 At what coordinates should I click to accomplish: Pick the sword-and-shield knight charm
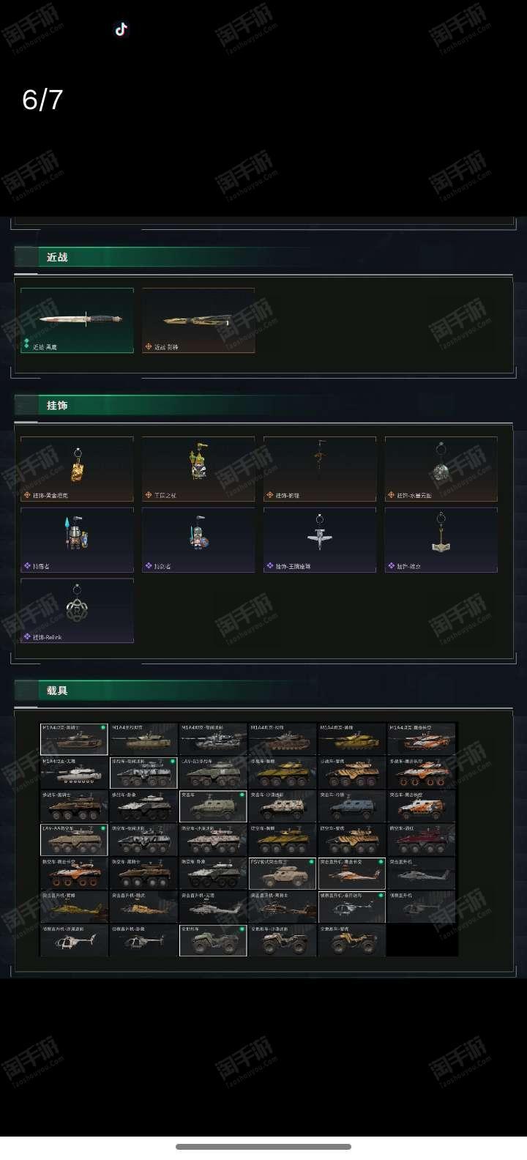198,540
